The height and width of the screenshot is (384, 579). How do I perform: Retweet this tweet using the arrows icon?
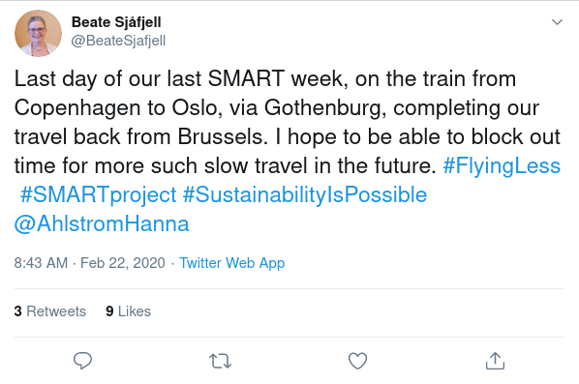click(x=220, y=361)
